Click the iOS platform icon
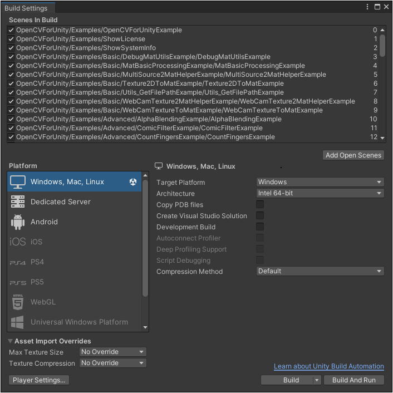Image resolution: width=393 pixels, height=393 pixels. click(18, 242)
